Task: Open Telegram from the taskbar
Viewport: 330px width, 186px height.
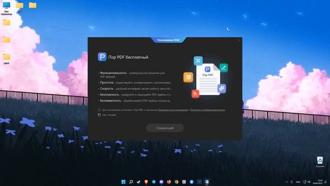Action: [154, 182]
